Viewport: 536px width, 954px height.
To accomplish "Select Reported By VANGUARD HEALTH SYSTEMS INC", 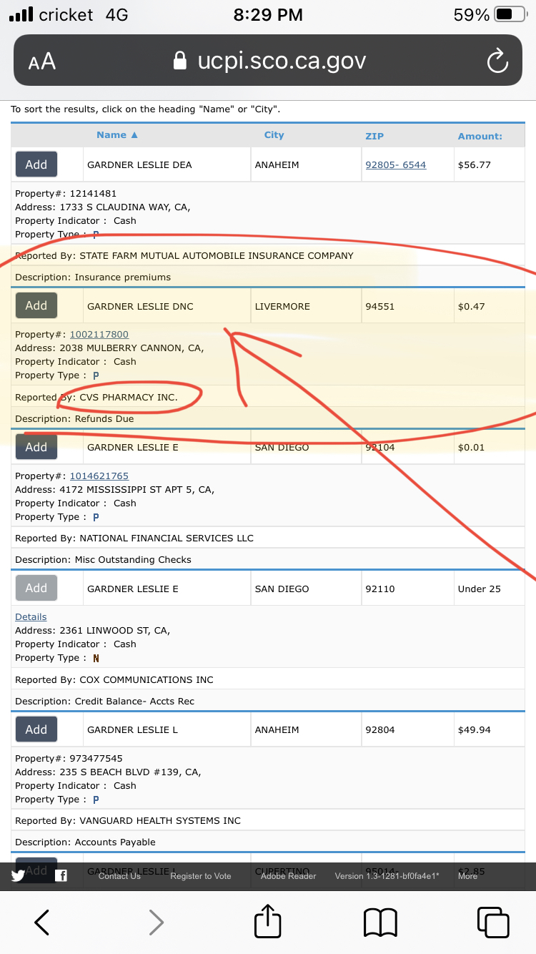I will click(x=128, y=821).
